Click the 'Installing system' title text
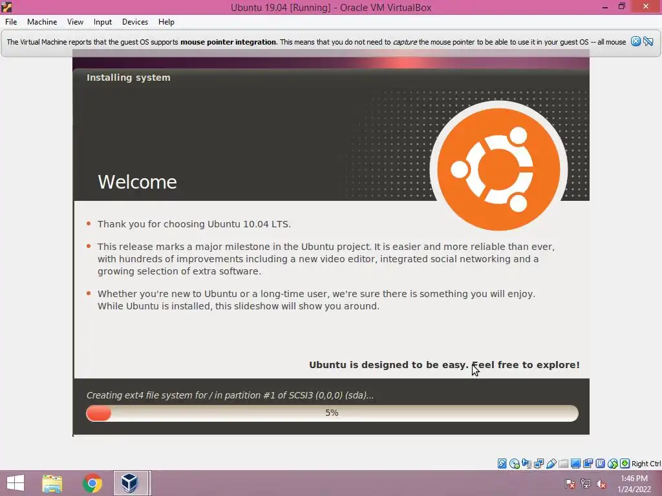This screenshot has width=662, height=496. [129, 77]
